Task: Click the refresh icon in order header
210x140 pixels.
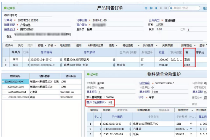Action: (146, 8)
